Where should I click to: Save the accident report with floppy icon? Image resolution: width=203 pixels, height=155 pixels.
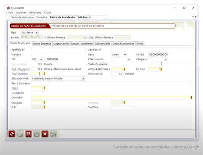tap(28, 134)
